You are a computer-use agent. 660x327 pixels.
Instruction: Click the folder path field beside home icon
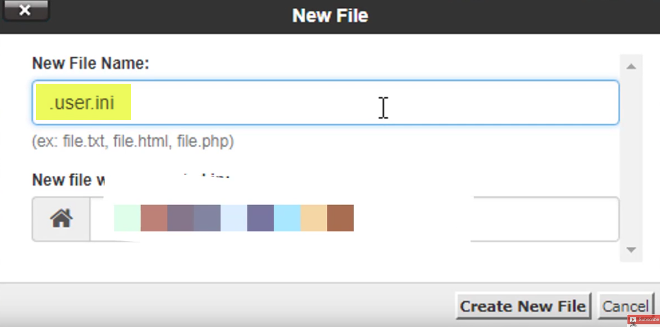click(x=354, y=219)
